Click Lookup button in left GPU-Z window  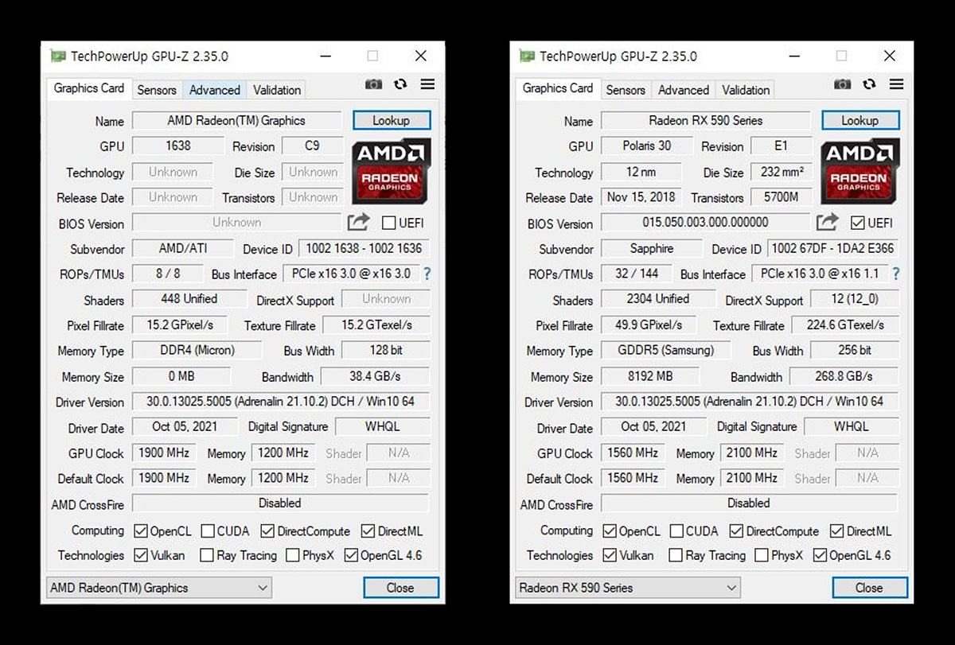pos(392,121)
